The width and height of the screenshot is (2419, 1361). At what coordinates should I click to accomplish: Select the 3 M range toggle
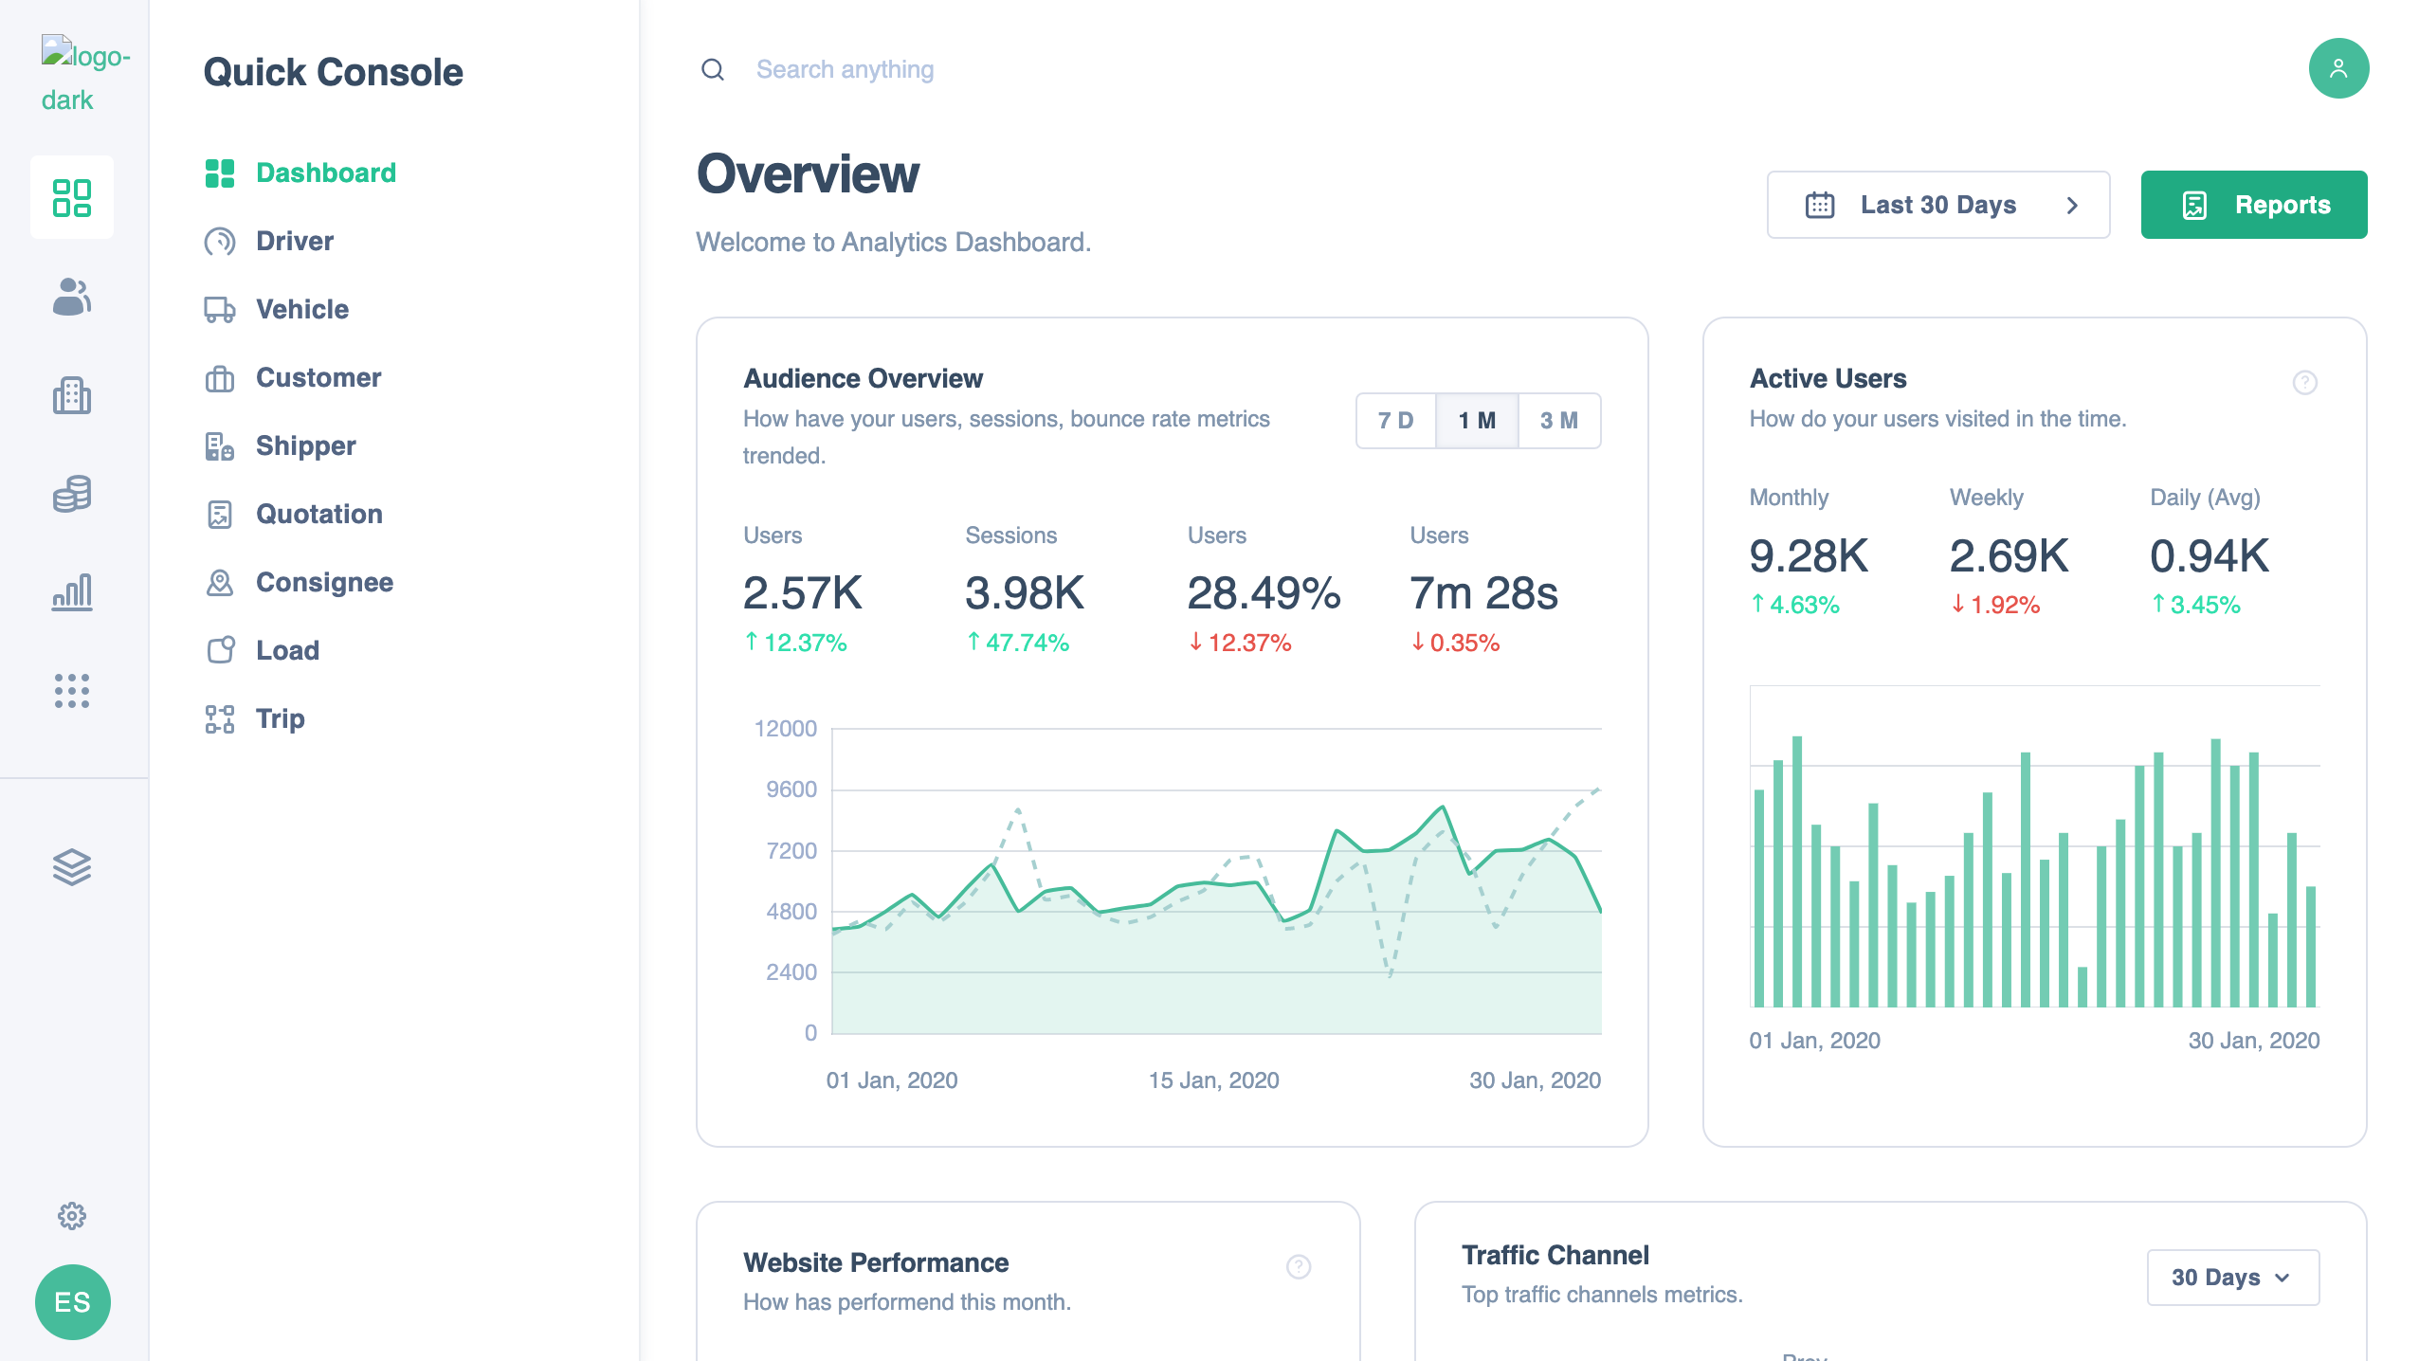pos(1558,421)
